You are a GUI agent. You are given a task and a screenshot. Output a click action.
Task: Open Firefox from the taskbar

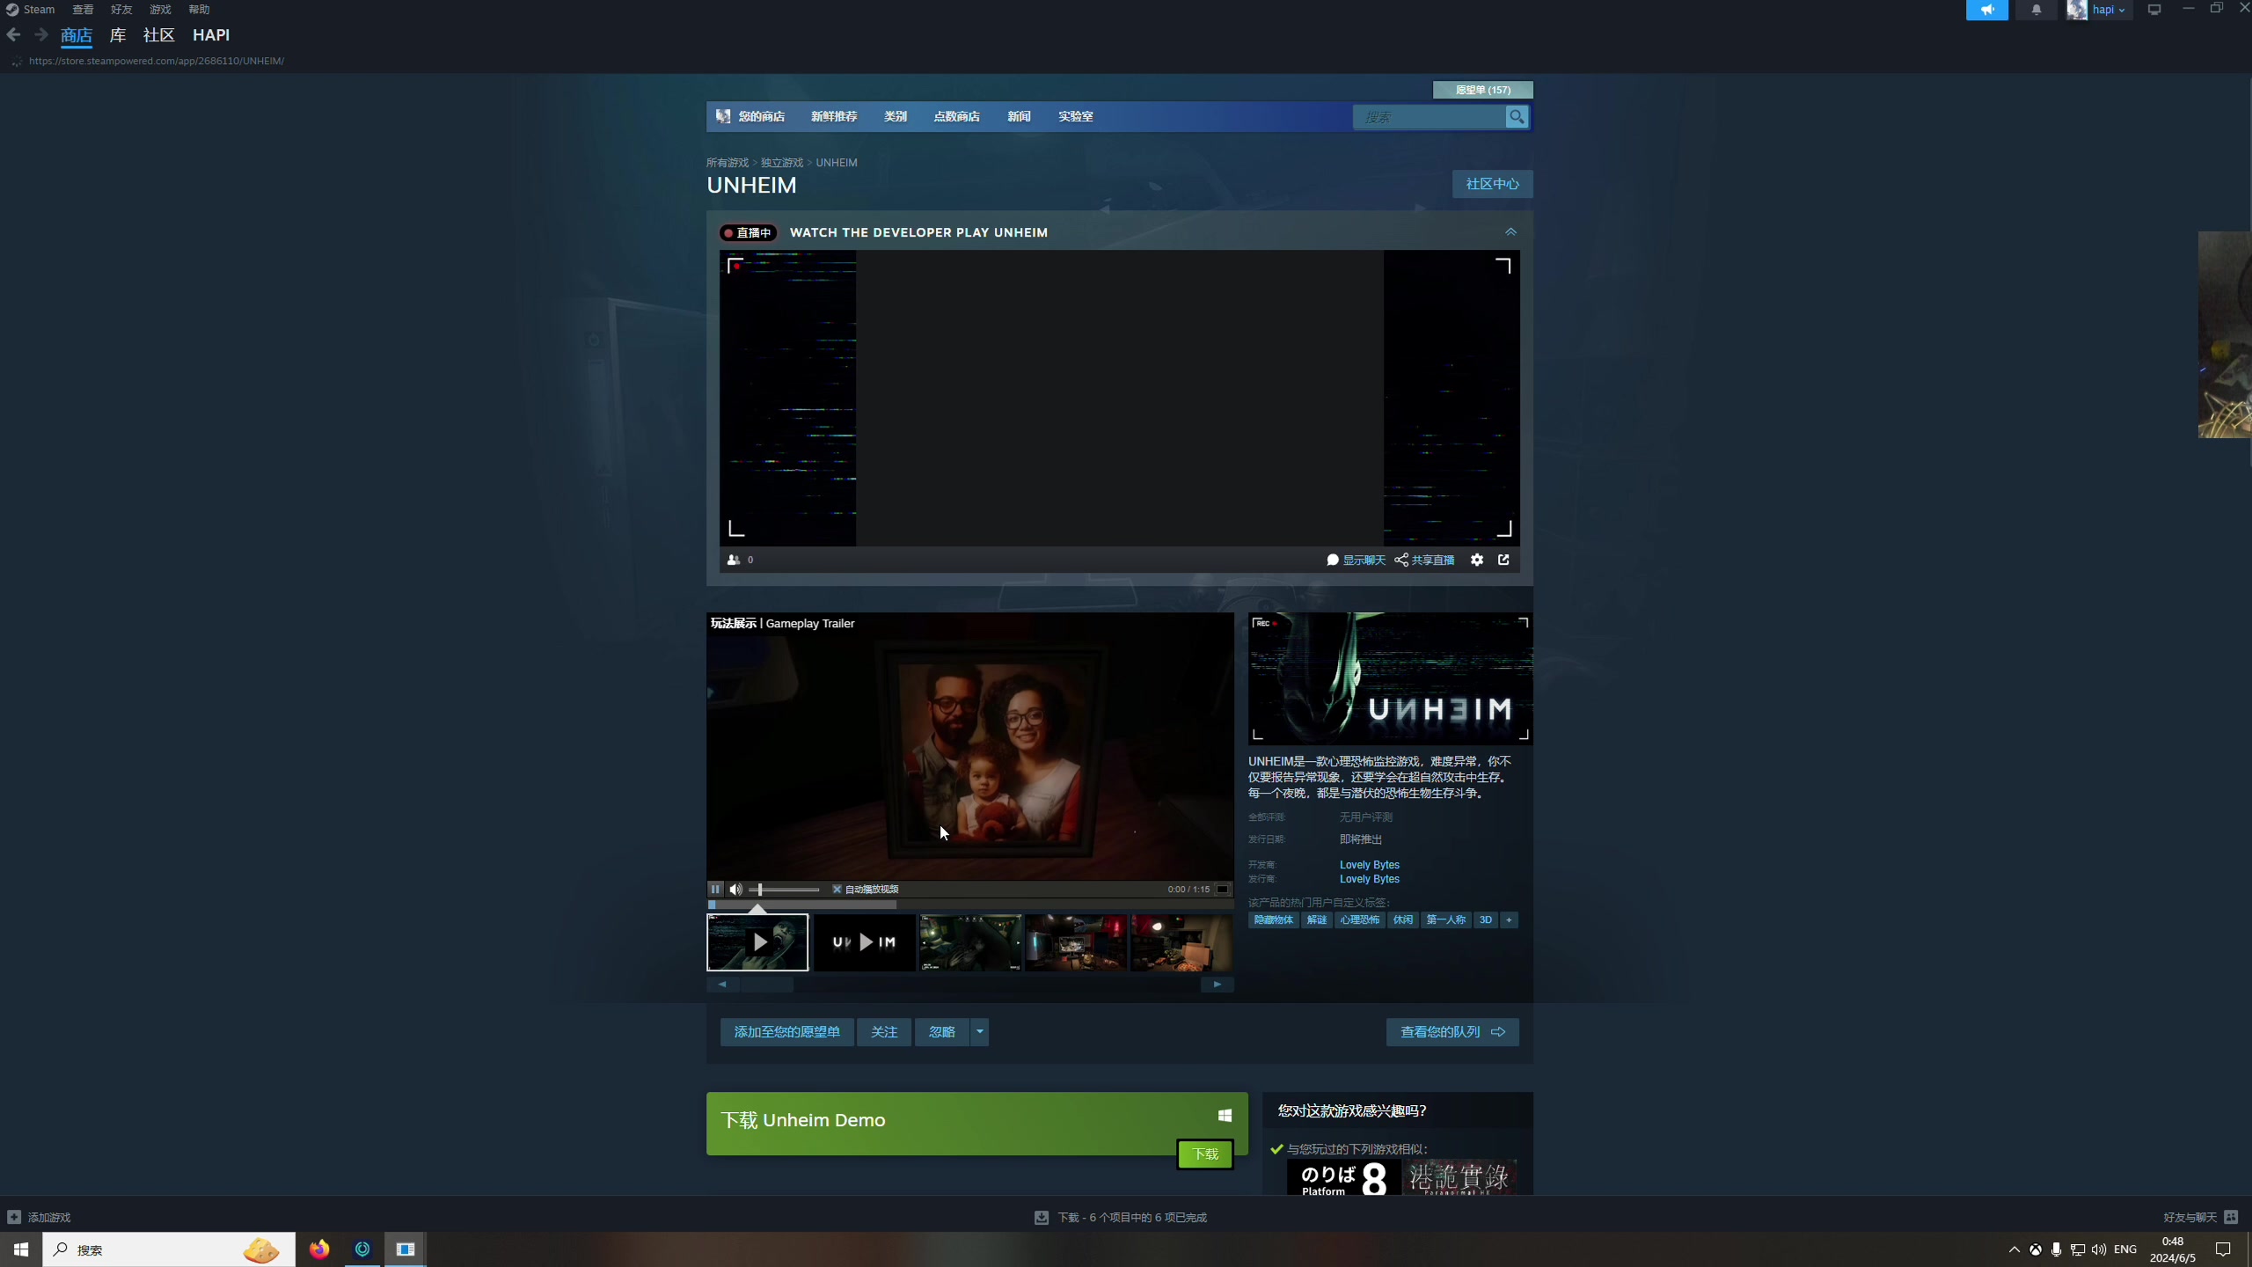(319, 1249)
